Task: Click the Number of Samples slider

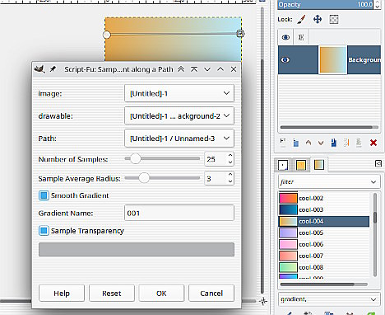Action: click(x=162, y=158)
